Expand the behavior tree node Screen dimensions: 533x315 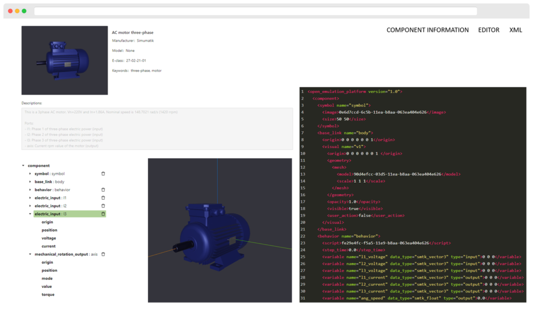(x=30, y=190)
